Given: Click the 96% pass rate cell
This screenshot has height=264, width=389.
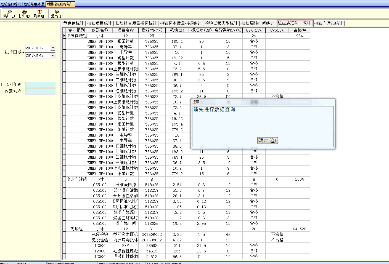Looking at the screenshot, I should point(300,36).
